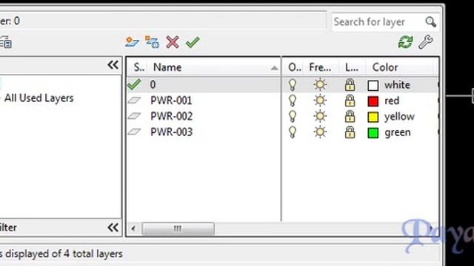The image size is (474, 266).
Task: Open the yellow color swatch of PWR-002
Action: (x=373, y=117)
